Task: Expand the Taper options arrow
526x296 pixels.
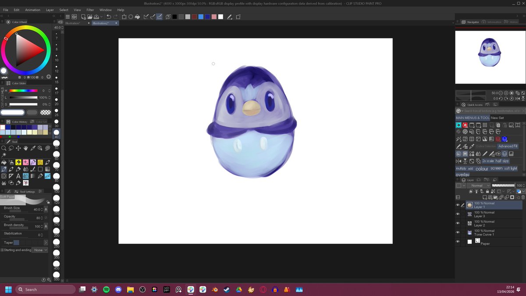Action: tap(46, 243)
